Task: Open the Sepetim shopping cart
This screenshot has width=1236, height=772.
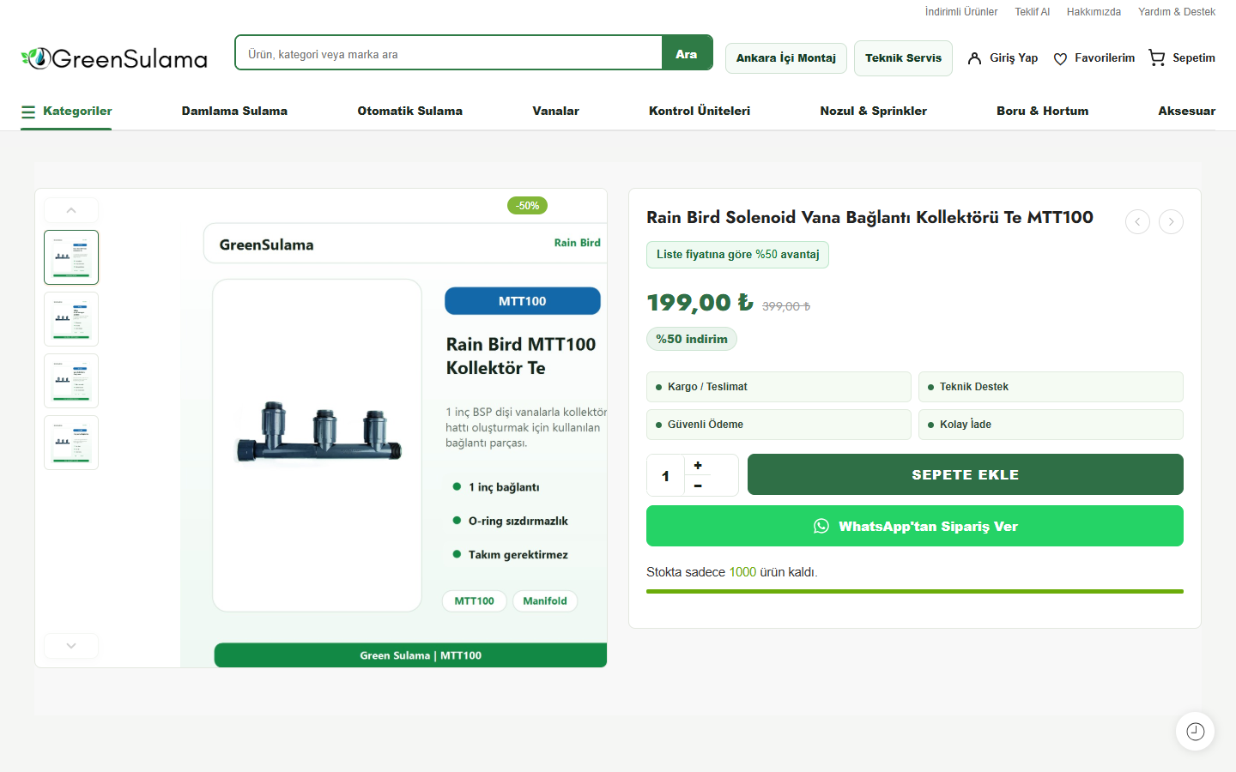Action: [x=1182, y=58]
